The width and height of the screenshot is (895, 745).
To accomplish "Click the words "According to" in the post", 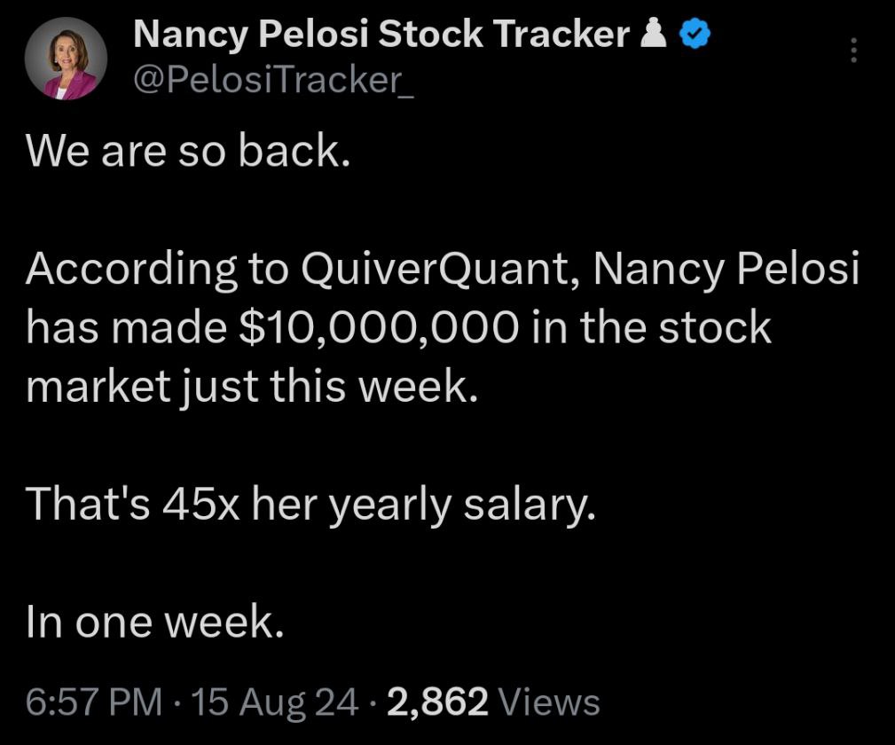I will coord(157,269).
